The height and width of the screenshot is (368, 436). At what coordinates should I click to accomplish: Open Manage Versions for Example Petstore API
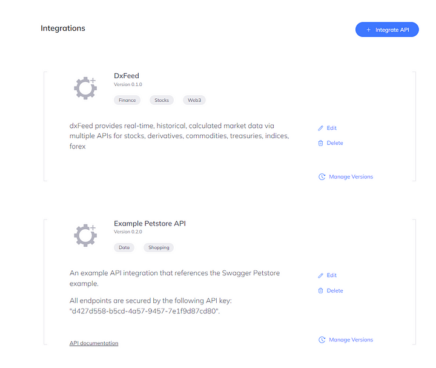coord(351,340)
